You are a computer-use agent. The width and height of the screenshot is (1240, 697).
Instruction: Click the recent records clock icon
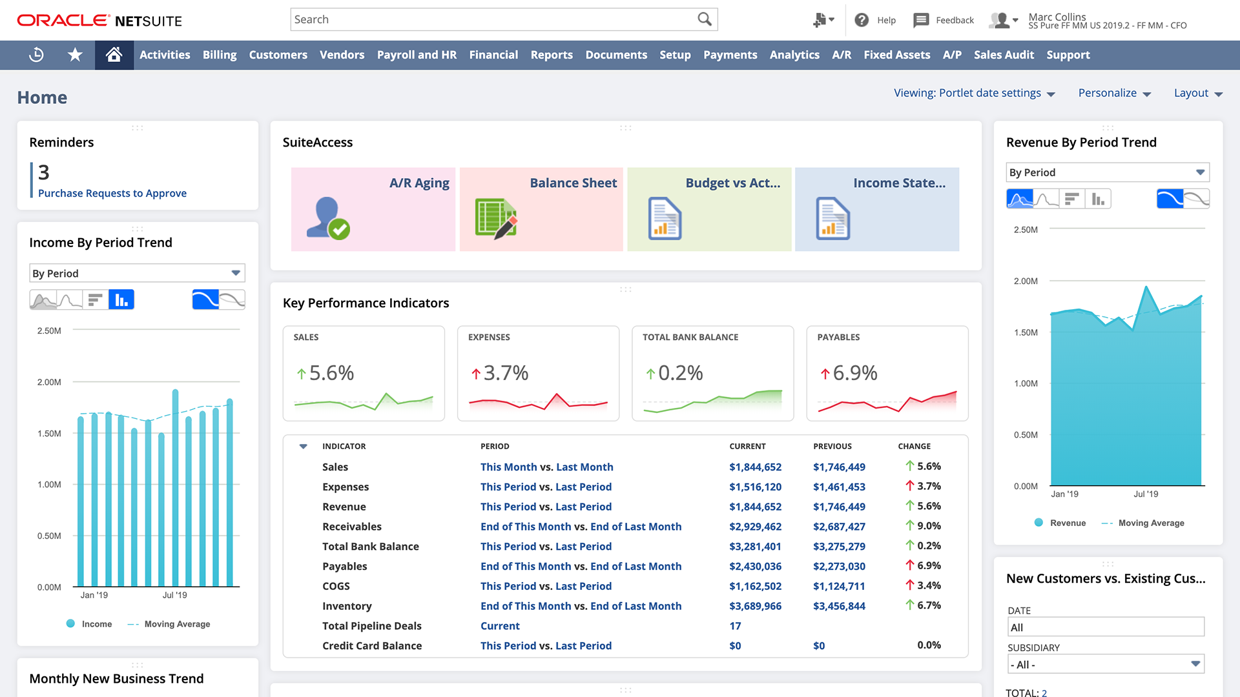tap(36, 55)
